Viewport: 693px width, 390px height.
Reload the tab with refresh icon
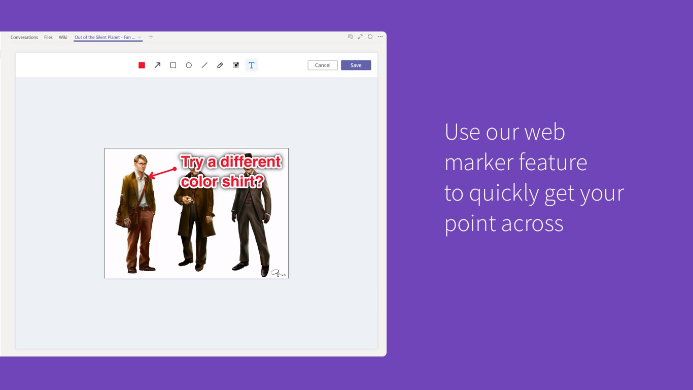tap(370, 37)
